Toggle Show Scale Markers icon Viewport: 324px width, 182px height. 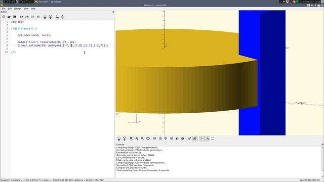207,139
